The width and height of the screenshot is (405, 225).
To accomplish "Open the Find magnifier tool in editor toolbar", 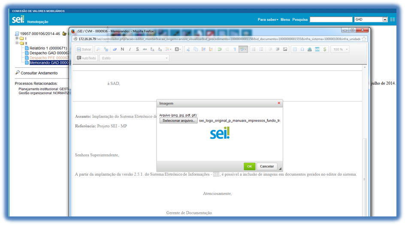I will pos(98,49).
